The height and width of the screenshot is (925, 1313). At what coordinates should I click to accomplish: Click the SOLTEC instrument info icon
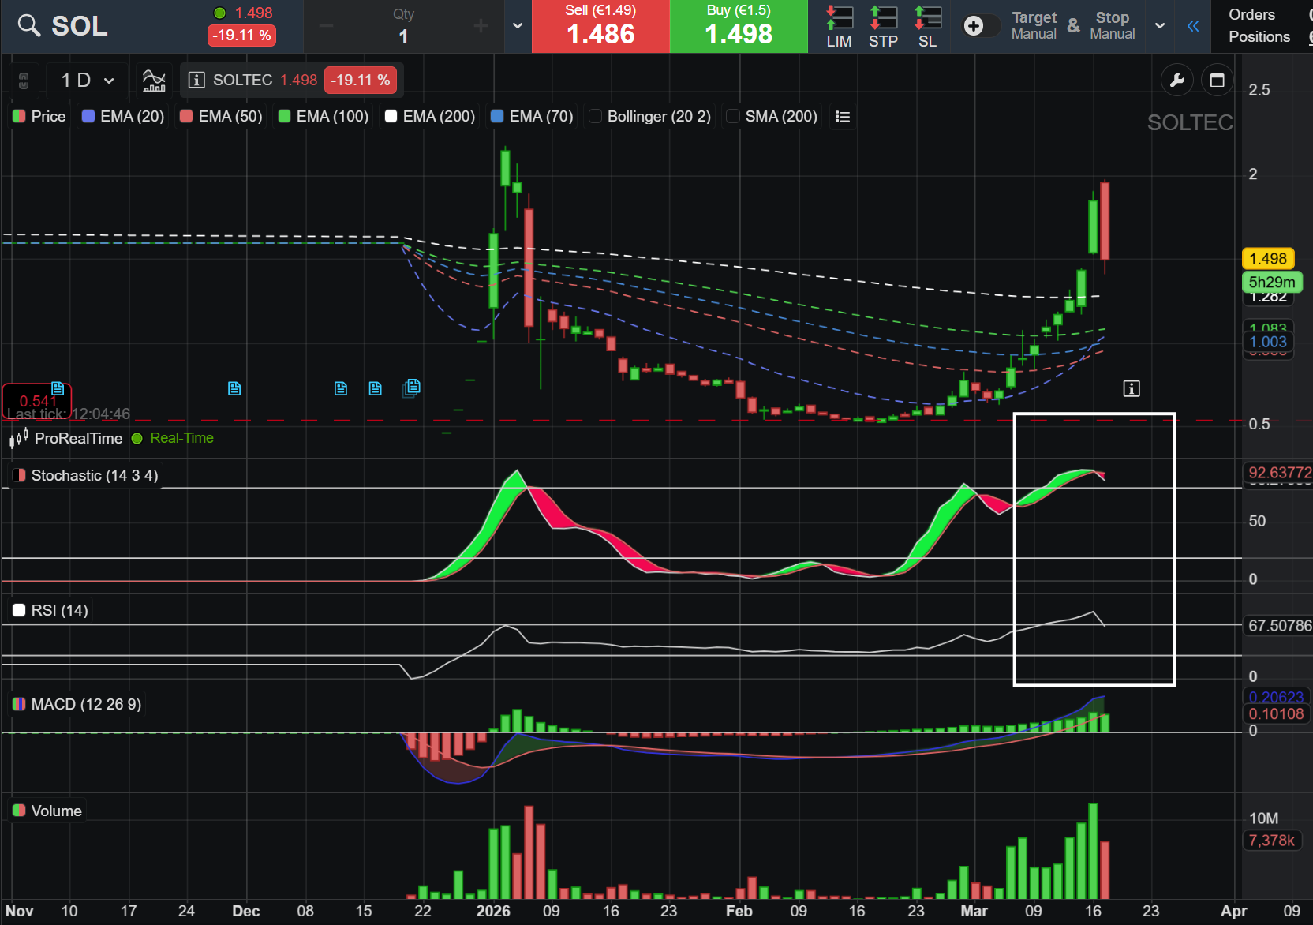(196, 80)
